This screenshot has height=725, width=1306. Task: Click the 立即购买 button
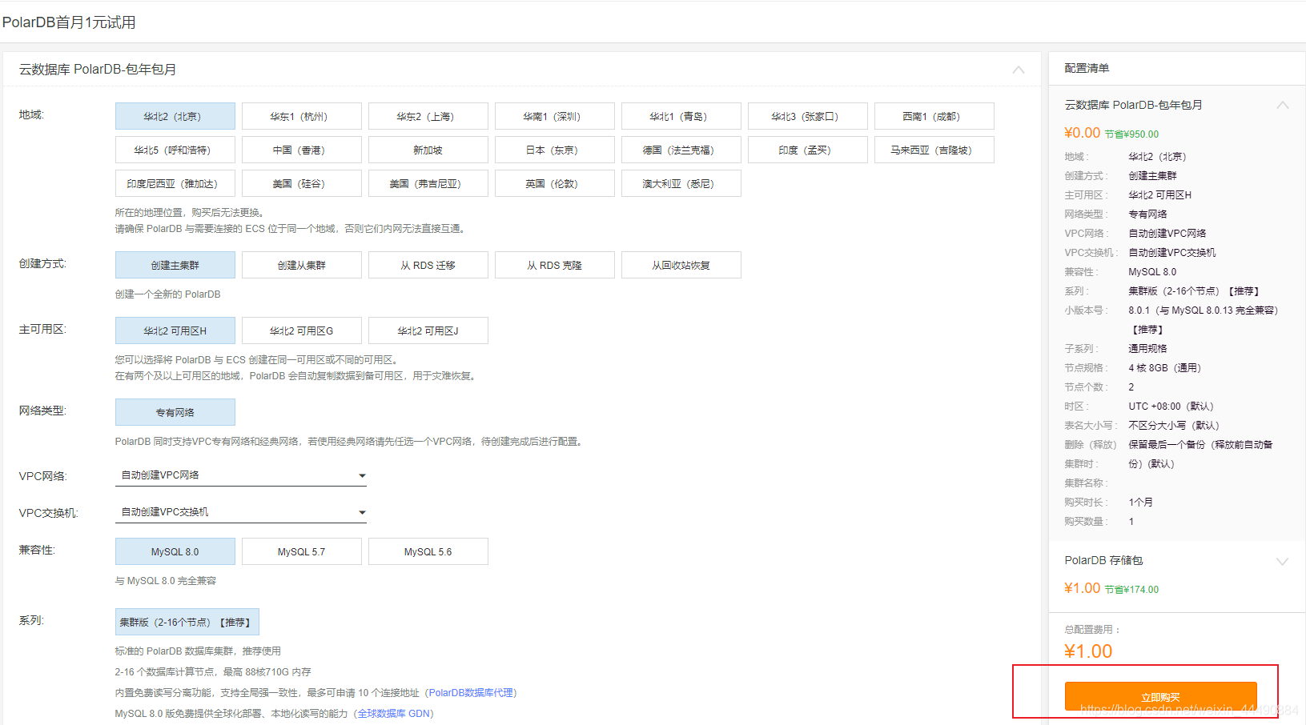pos(1160,696)
